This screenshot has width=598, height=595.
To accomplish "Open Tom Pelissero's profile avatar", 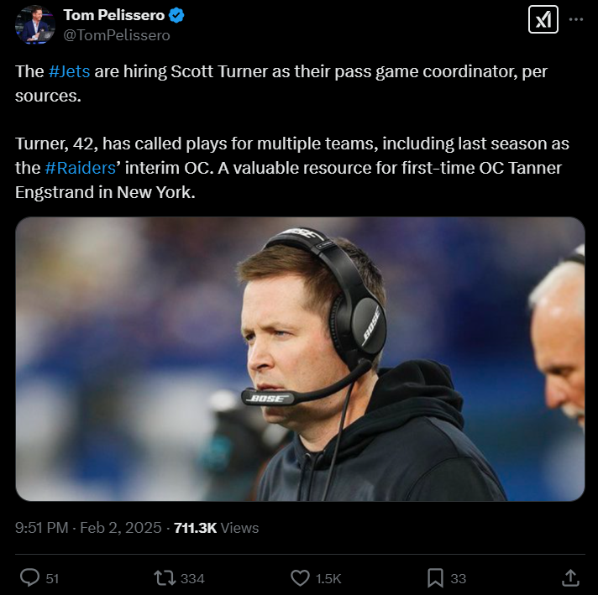I will (34, 25).
